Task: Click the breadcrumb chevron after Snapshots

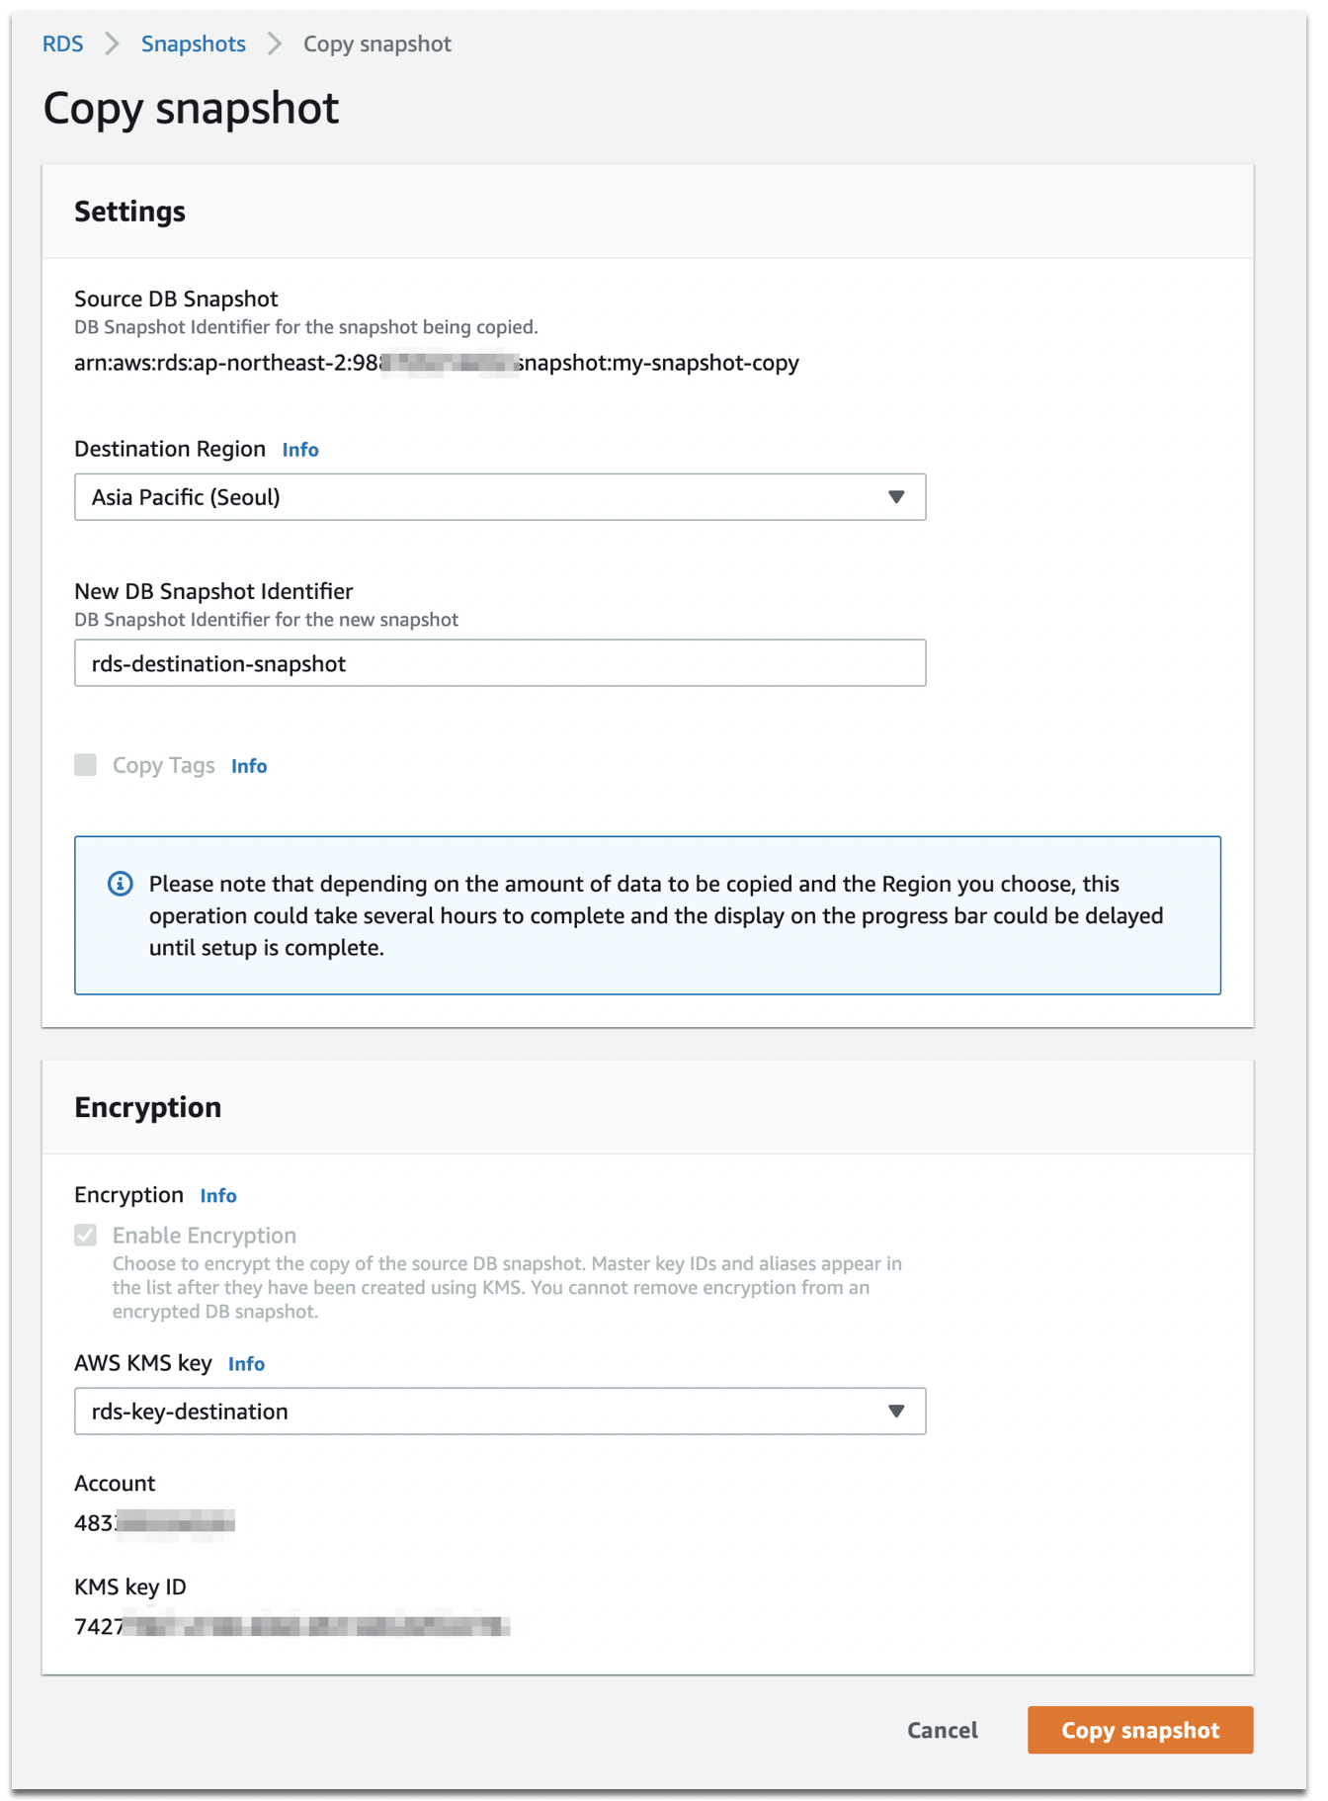Action: 275,43
